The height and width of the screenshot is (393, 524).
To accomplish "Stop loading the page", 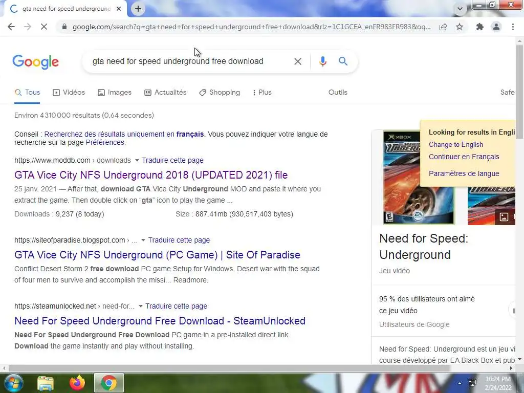I will tap(44, 27).
